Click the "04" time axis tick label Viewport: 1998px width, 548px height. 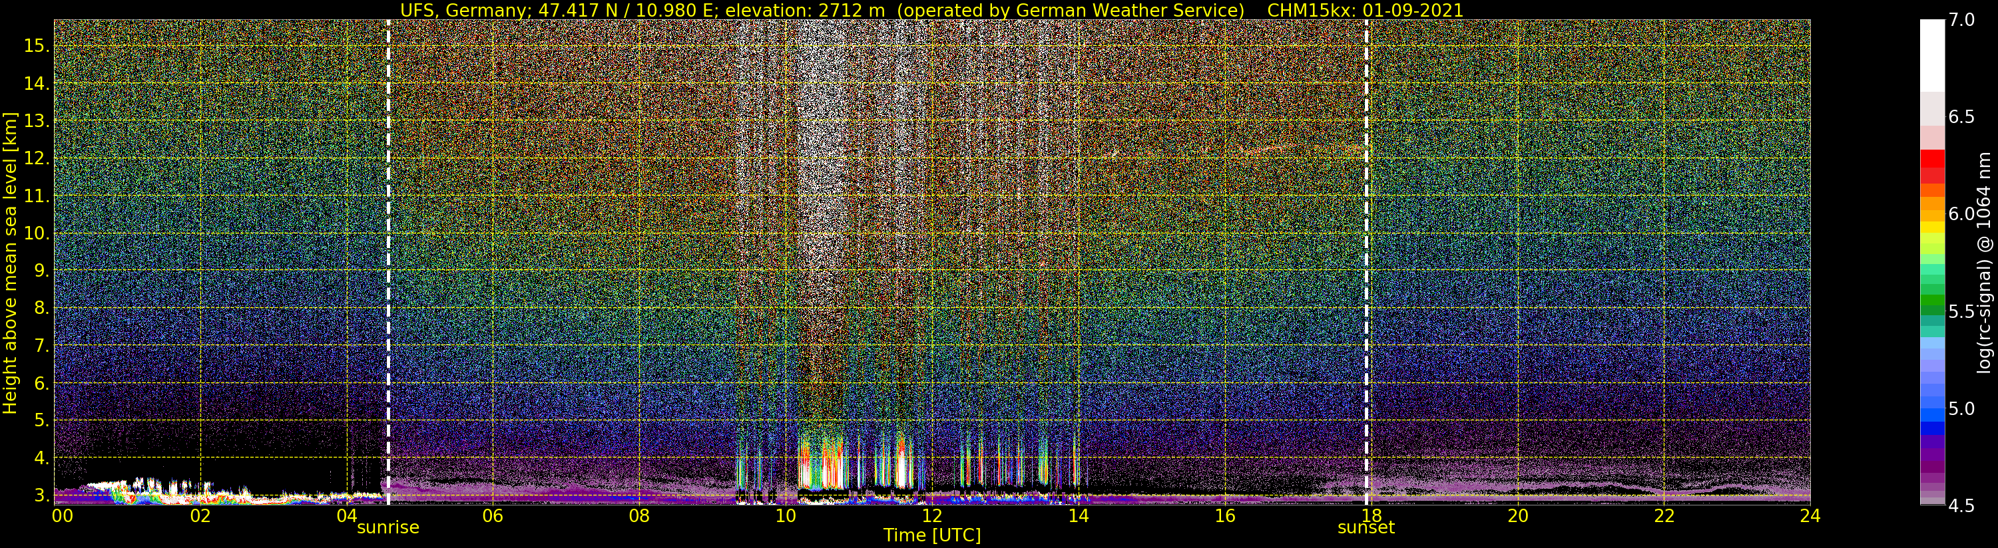coord(346,516)
